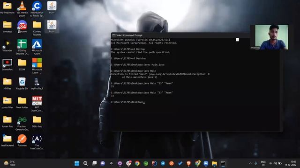
Task: Open the MIT OpenCourseWare shortcut
Action: (x=37, y=104)
